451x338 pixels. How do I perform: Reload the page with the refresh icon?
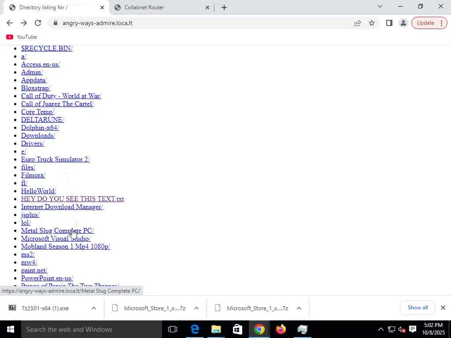point(38,23)
